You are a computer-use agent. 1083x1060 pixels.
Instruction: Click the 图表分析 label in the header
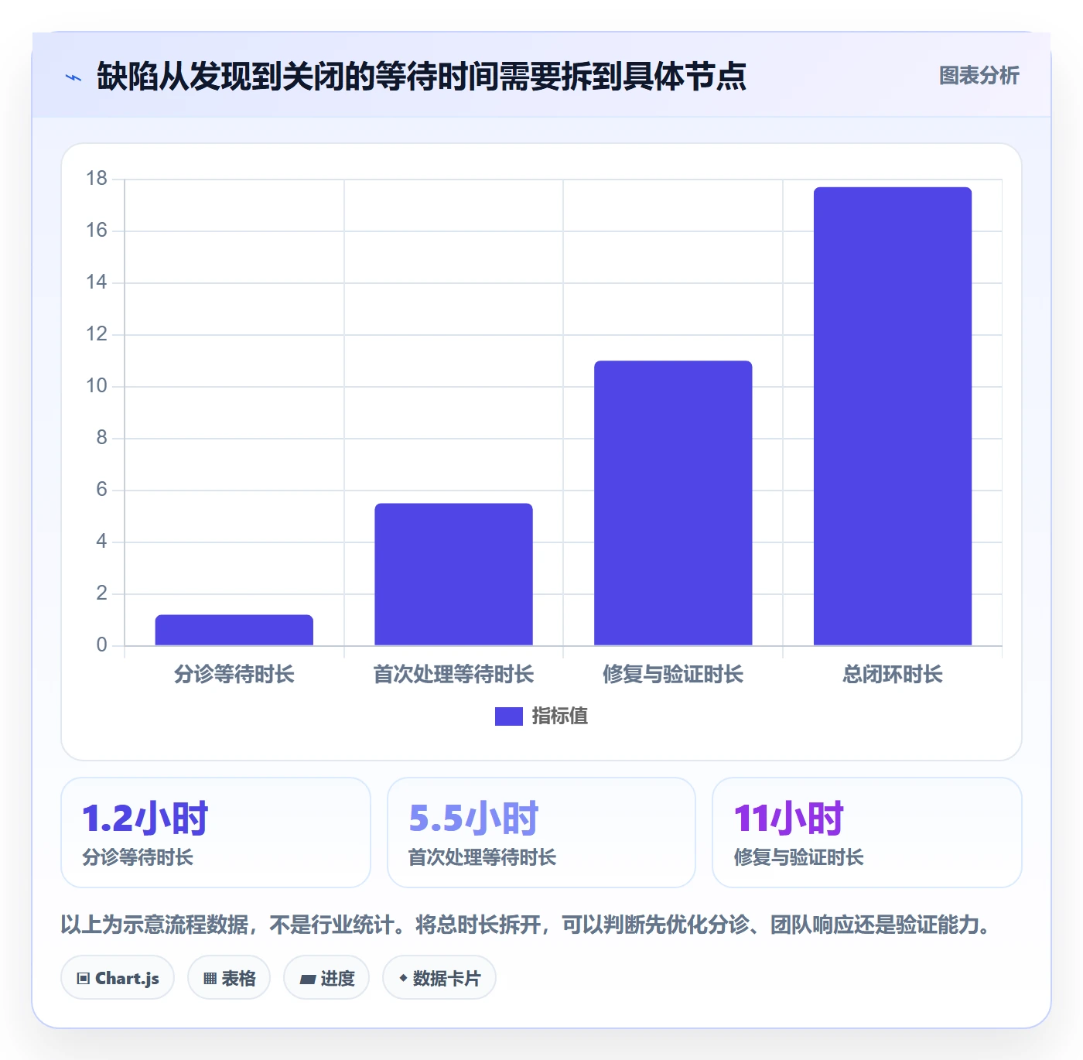(979, 76)
